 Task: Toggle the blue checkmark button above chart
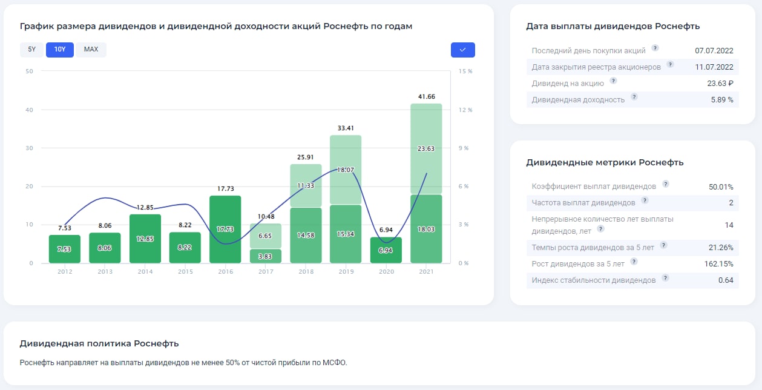point(463,50)
